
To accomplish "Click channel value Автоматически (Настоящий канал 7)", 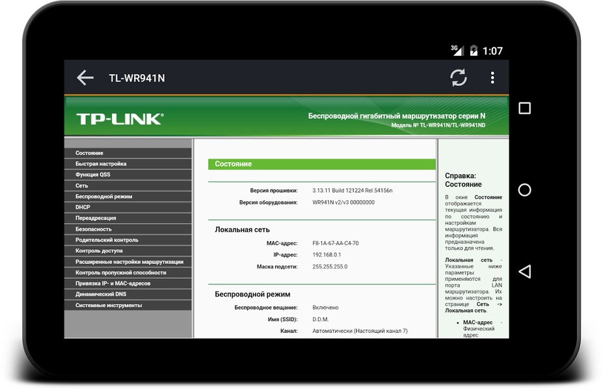I will pyautogui.click(x=360, y=331).
